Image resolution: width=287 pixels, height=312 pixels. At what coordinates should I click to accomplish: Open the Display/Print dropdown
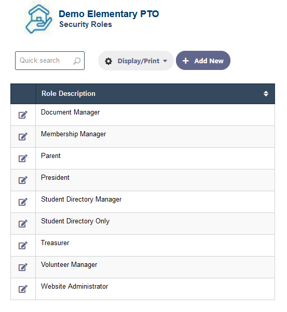(136, 61)
